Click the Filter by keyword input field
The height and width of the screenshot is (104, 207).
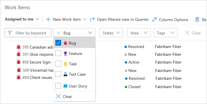(28, 33)
